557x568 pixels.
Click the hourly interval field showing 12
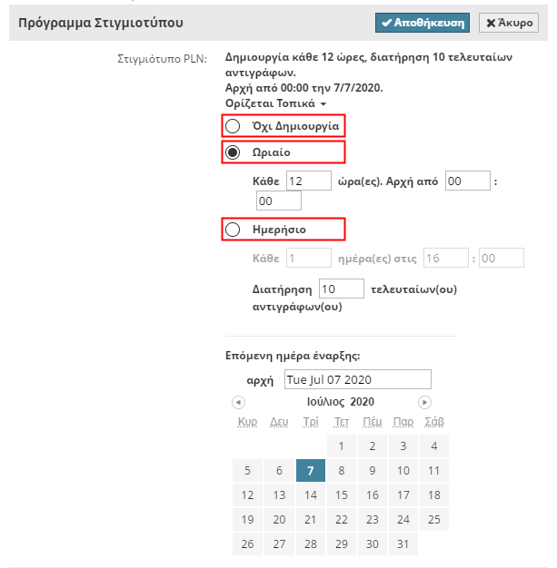[308, 181]
